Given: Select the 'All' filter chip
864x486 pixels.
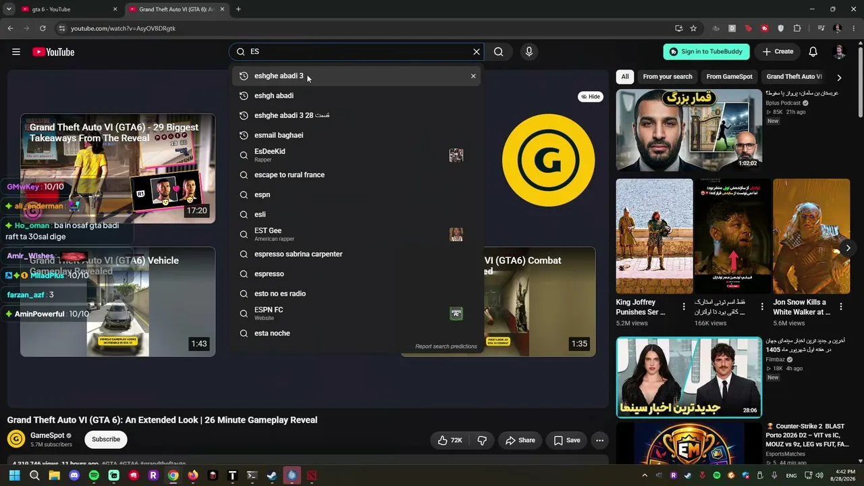Looking at the screenshot, I should click(625, 77).
